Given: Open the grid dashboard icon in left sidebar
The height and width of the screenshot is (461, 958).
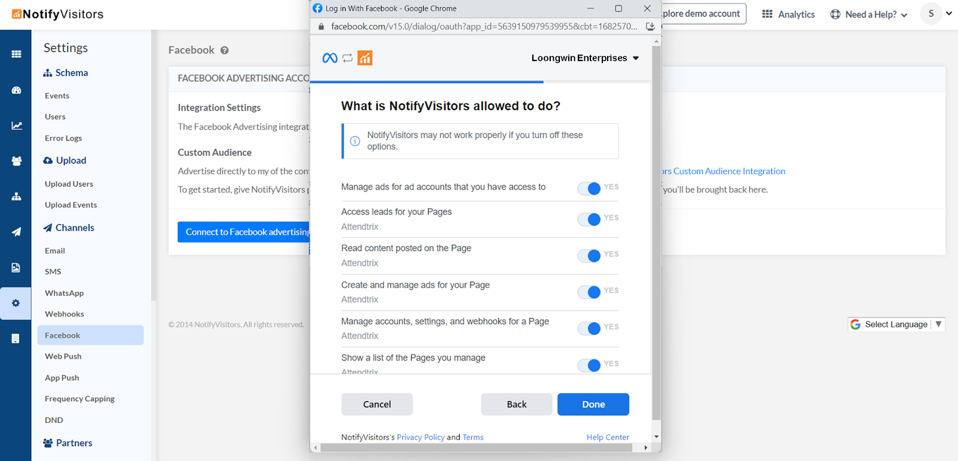Looking at the screenshot, I should pyautogui.click(x=16, y=54).
